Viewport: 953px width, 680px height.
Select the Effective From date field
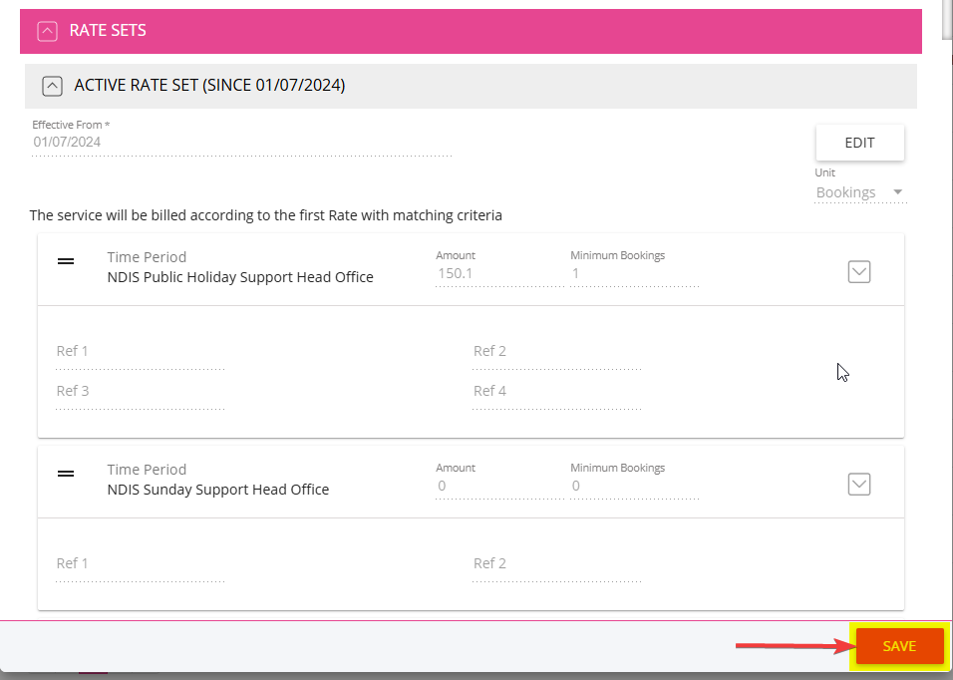[x=241, y=143]
